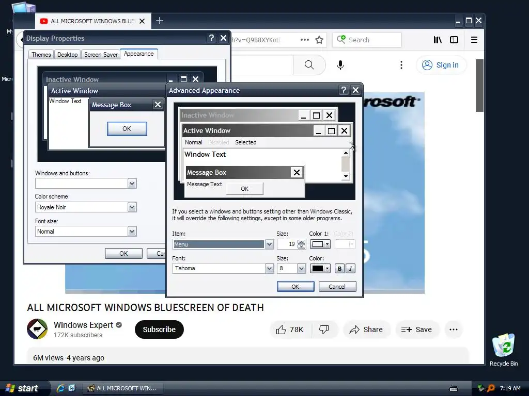The image size is (529, 396).
Task: Open Windows Expert channel avatar
Action: (37, 329)
